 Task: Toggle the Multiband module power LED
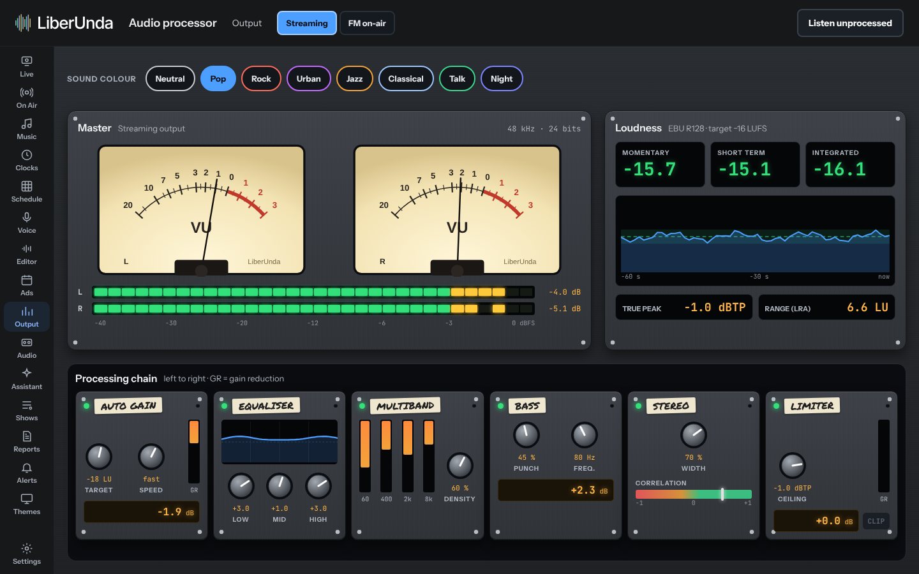click(x=362, y=406)
